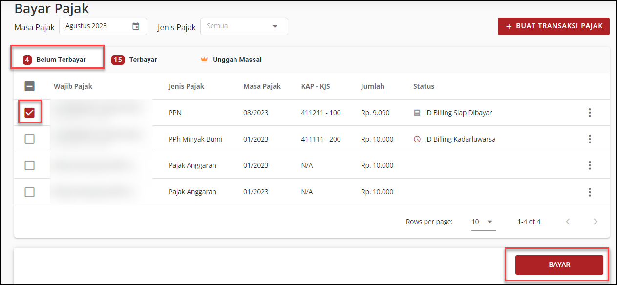Toggle the select-all header checkbox
The image size is (617, 285).
pos(30,86)
